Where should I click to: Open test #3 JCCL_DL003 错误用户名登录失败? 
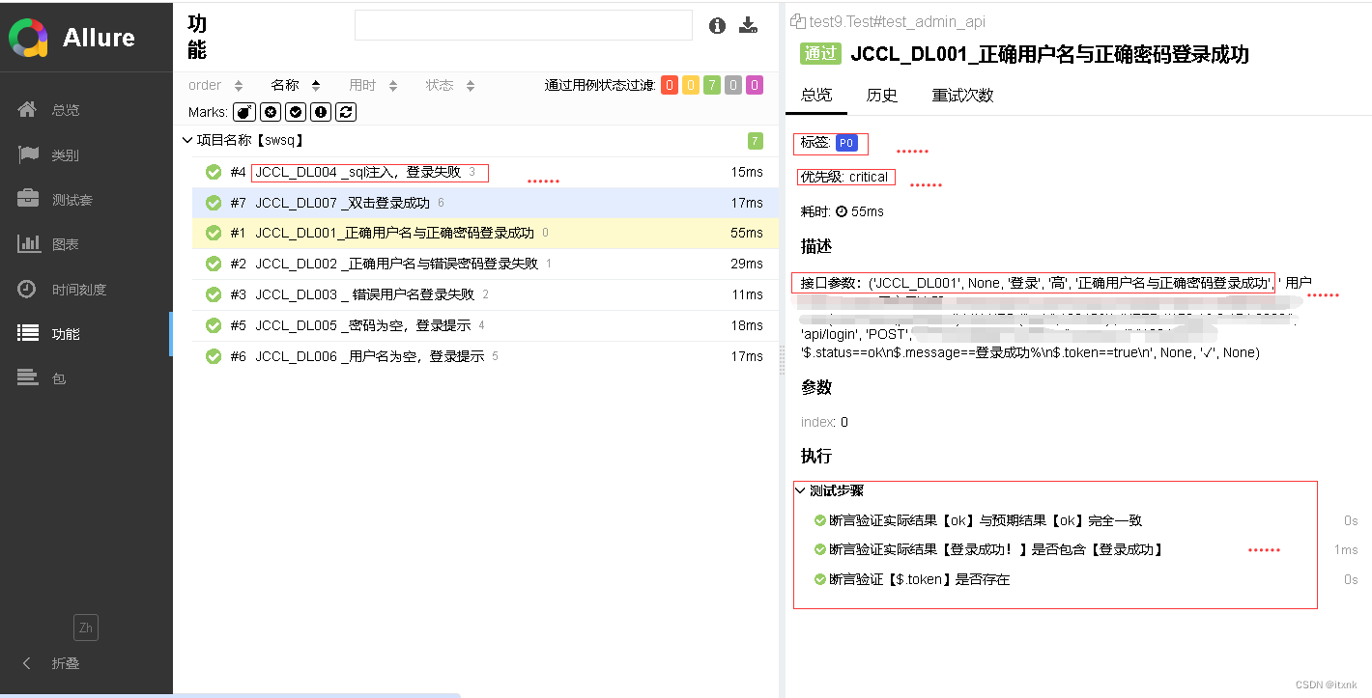coord(485,294)
